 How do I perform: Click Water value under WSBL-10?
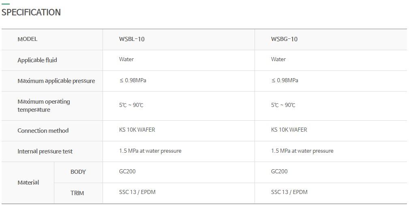[126, 59]
